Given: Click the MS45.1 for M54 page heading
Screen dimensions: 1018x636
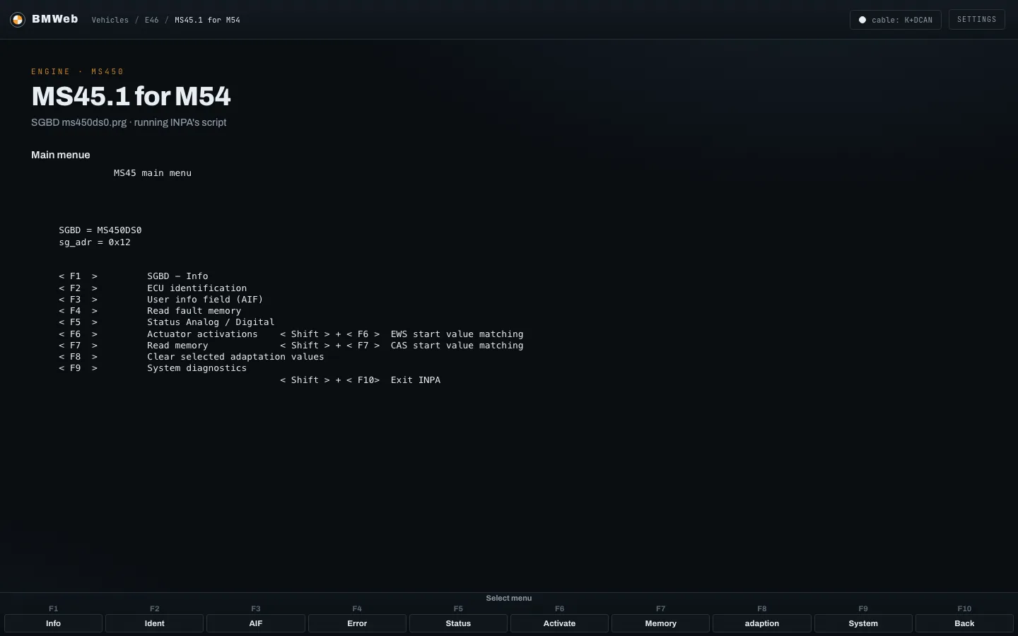Looking at the screenshot, I should 131,96.
